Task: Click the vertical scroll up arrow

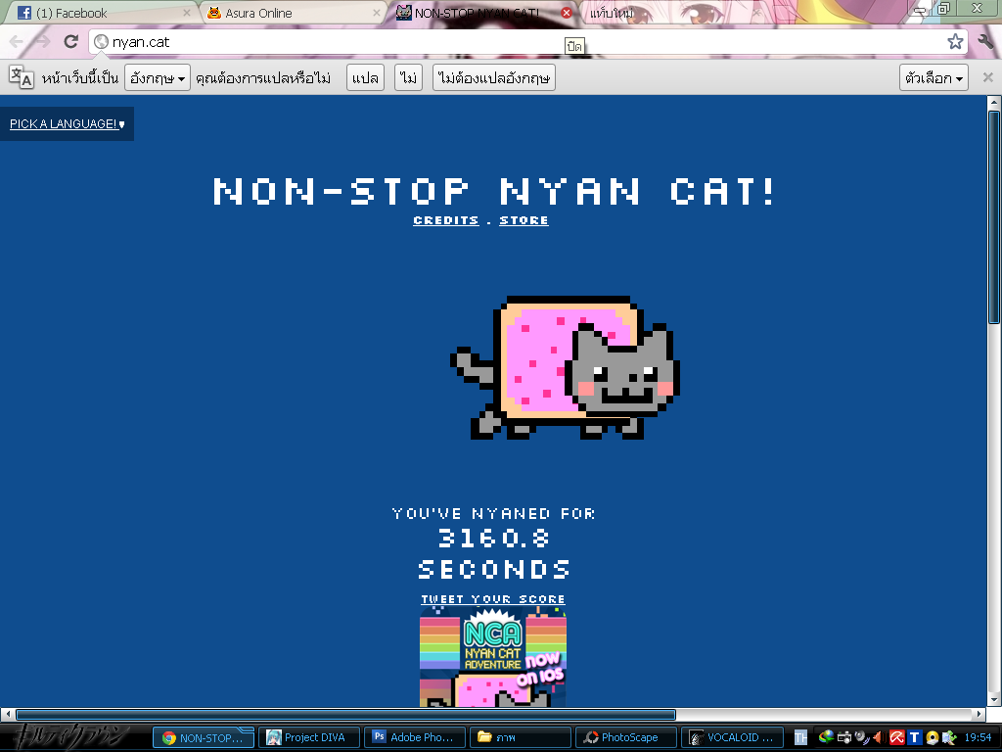Action: pos(994,102)
